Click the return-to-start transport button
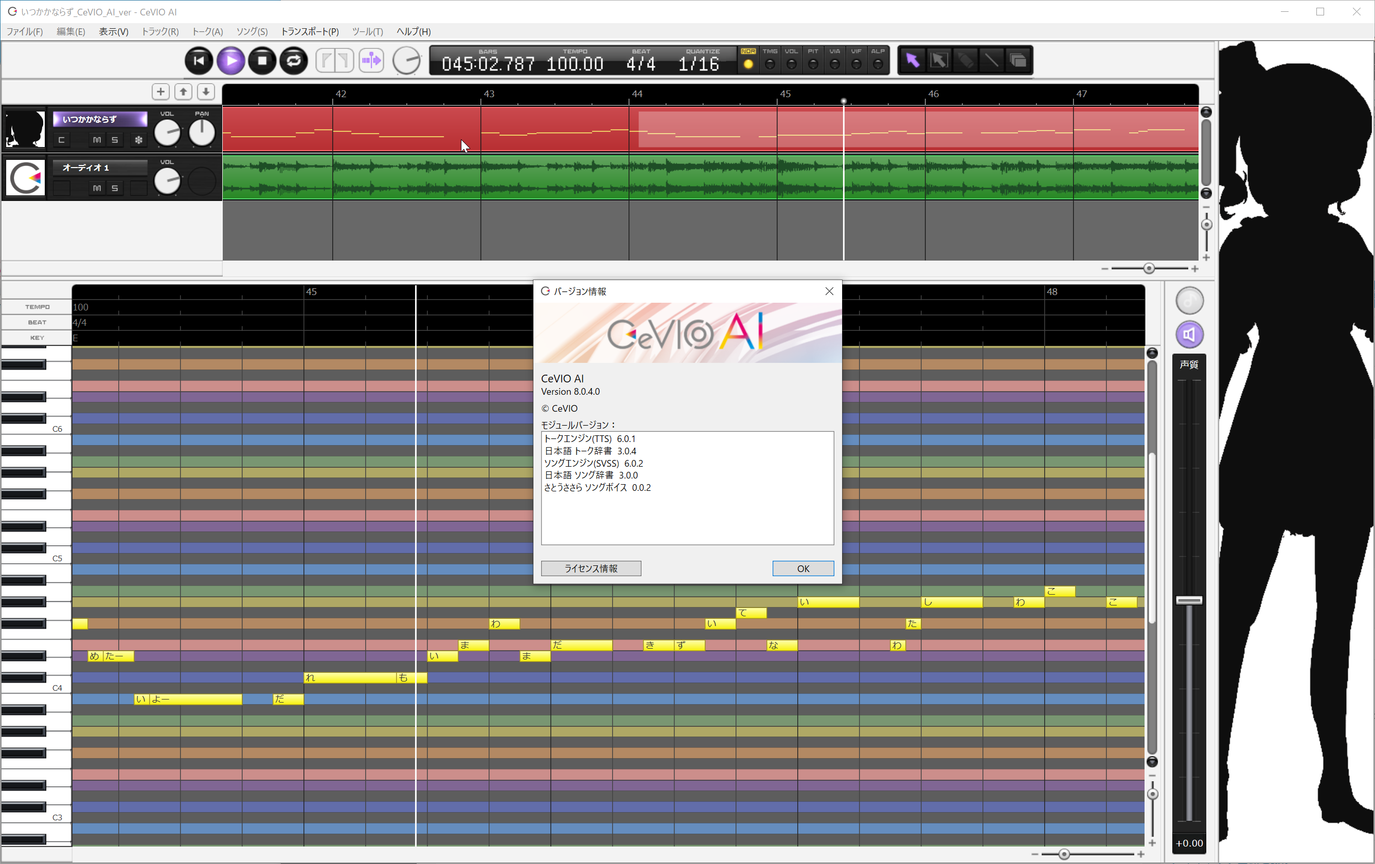Image resolution: width=1375 pixels, height=864 pixels. tap(199, 61)
